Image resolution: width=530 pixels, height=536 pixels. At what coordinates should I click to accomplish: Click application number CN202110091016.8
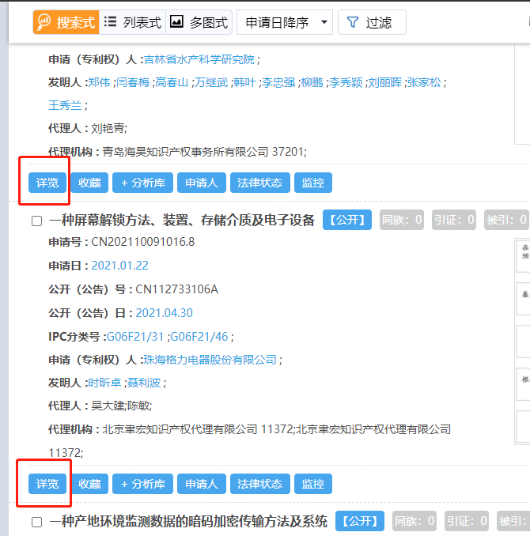click(x=143, y=242)
